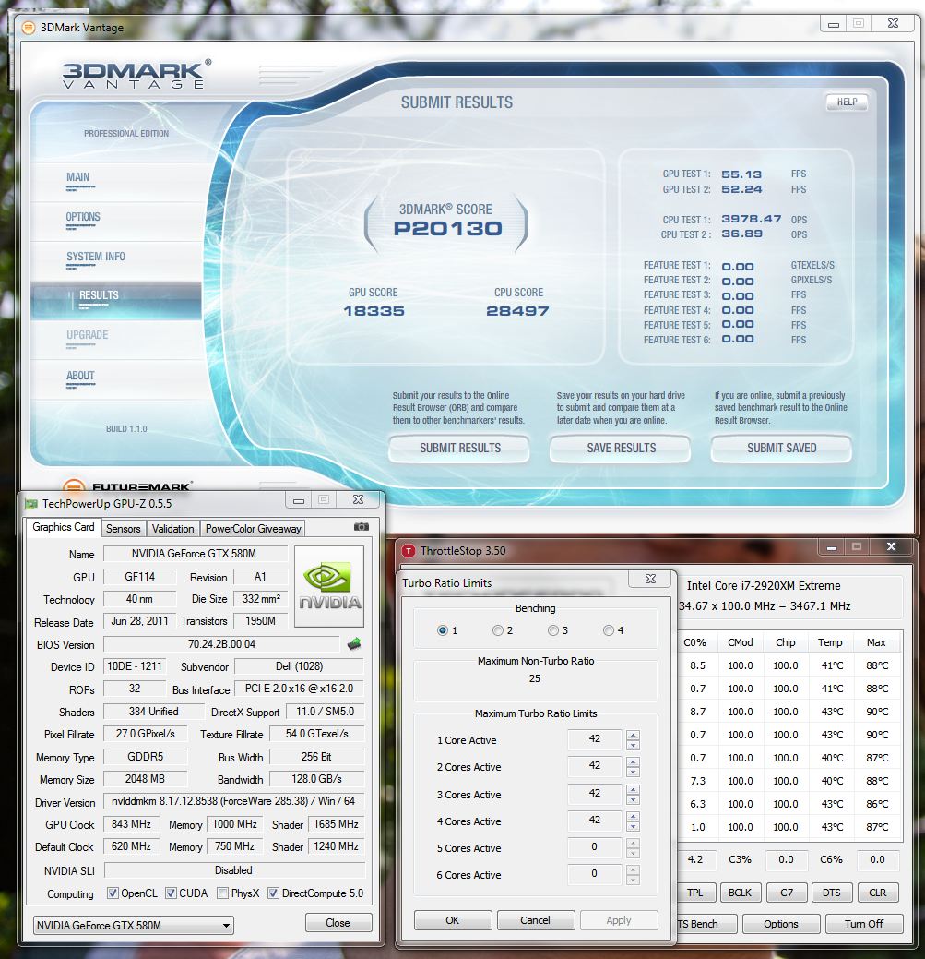Select Benching radio option 4
Image resolution: width=925 pixels, height=959 pixels.
[609, 630]
